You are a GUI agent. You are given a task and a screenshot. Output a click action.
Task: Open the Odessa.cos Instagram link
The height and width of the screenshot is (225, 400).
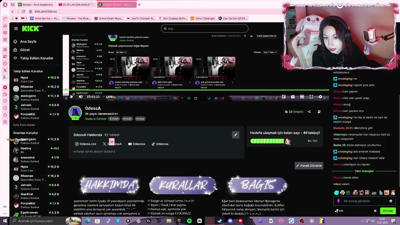tap(86, 144)
